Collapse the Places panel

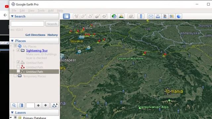point(12,41)
